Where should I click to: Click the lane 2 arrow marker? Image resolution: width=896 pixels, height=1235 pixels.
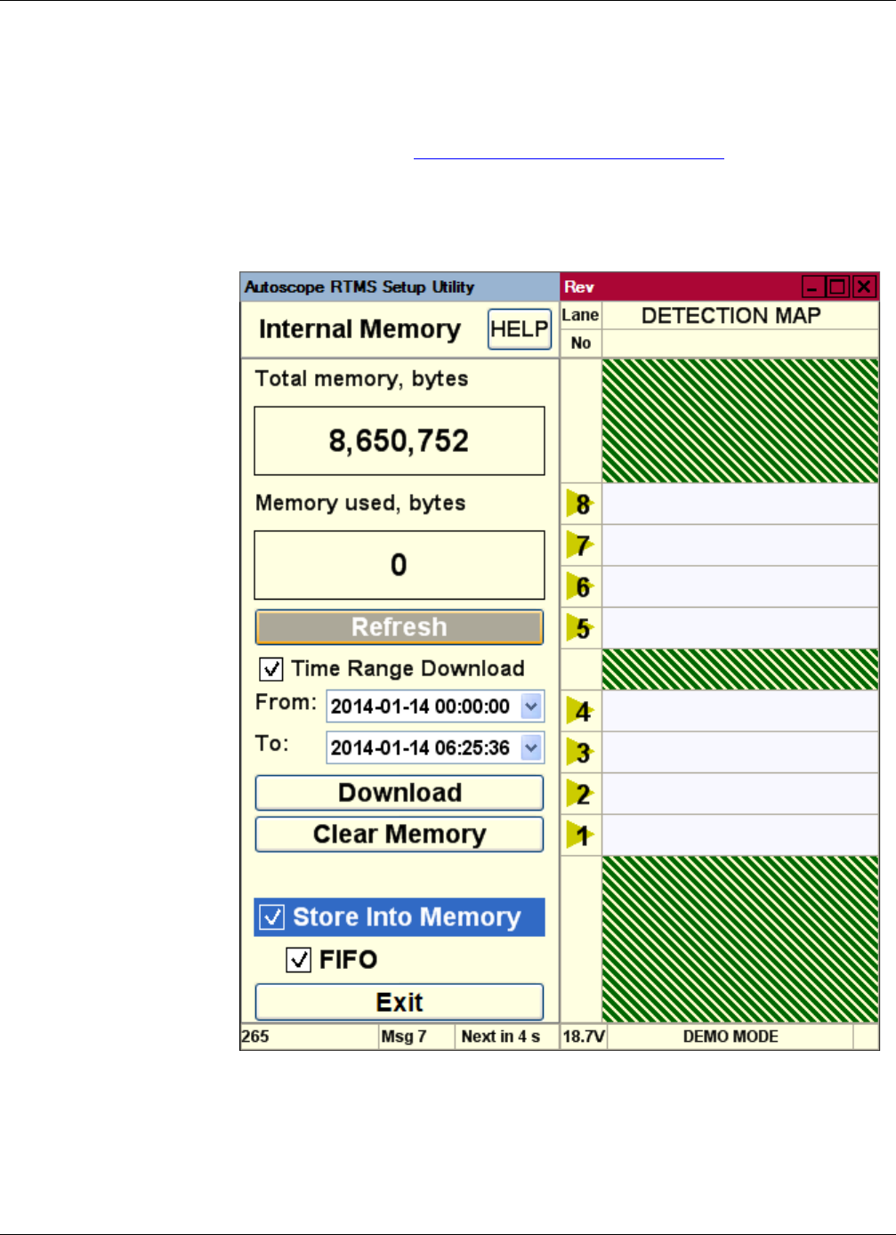[580, 794]
